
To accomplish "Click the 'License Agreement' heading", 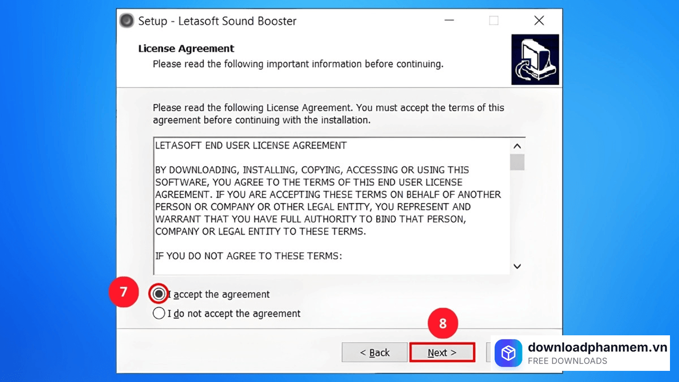I will pos(186,48).
